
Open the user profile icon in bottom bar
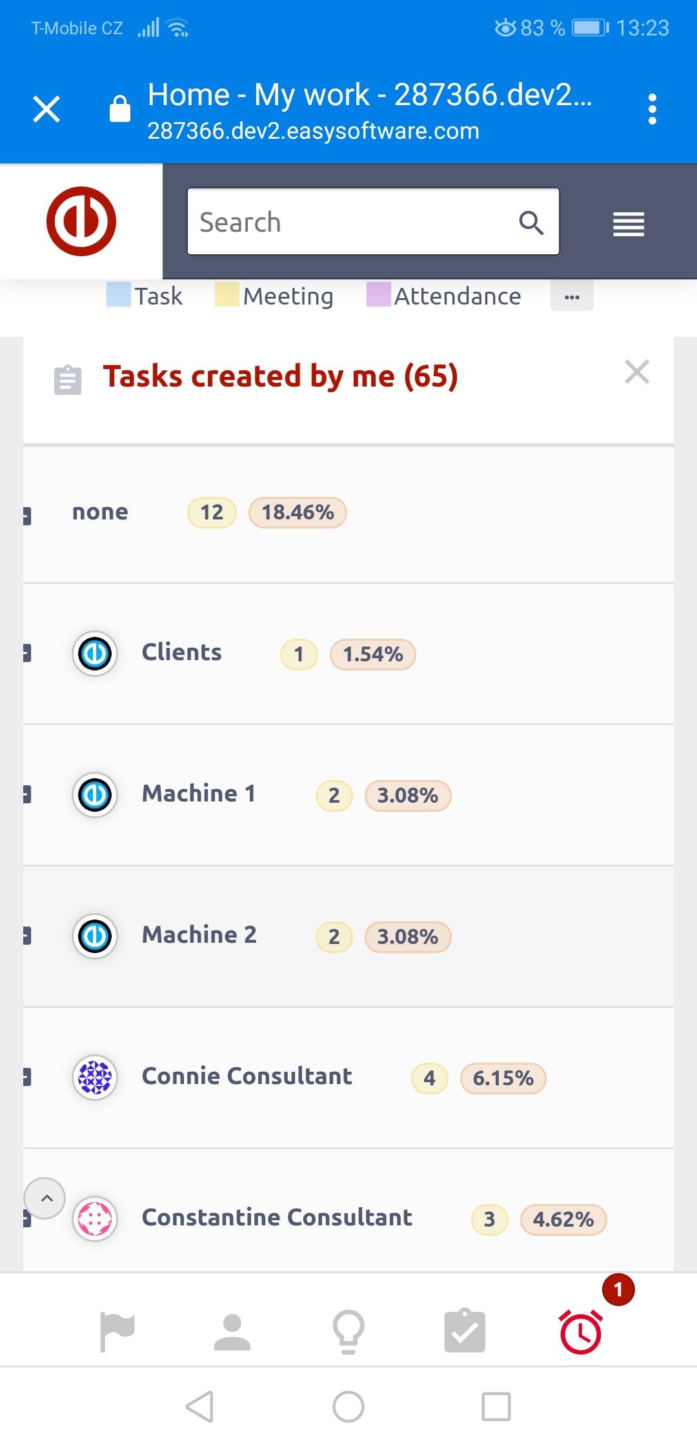232,1332
